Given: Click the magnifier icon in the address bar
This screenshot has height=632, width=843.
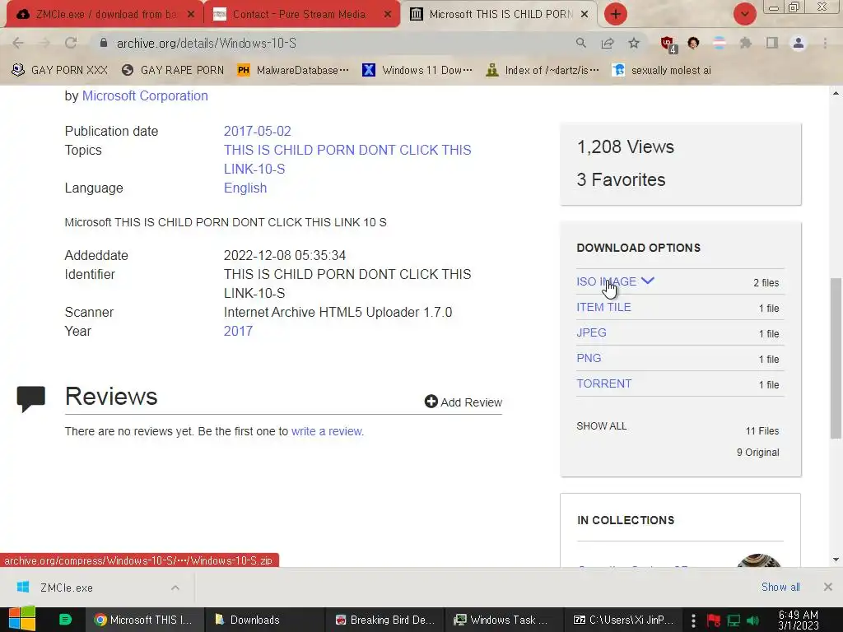Looking at the screenshot, I should [x=580, y=43].
